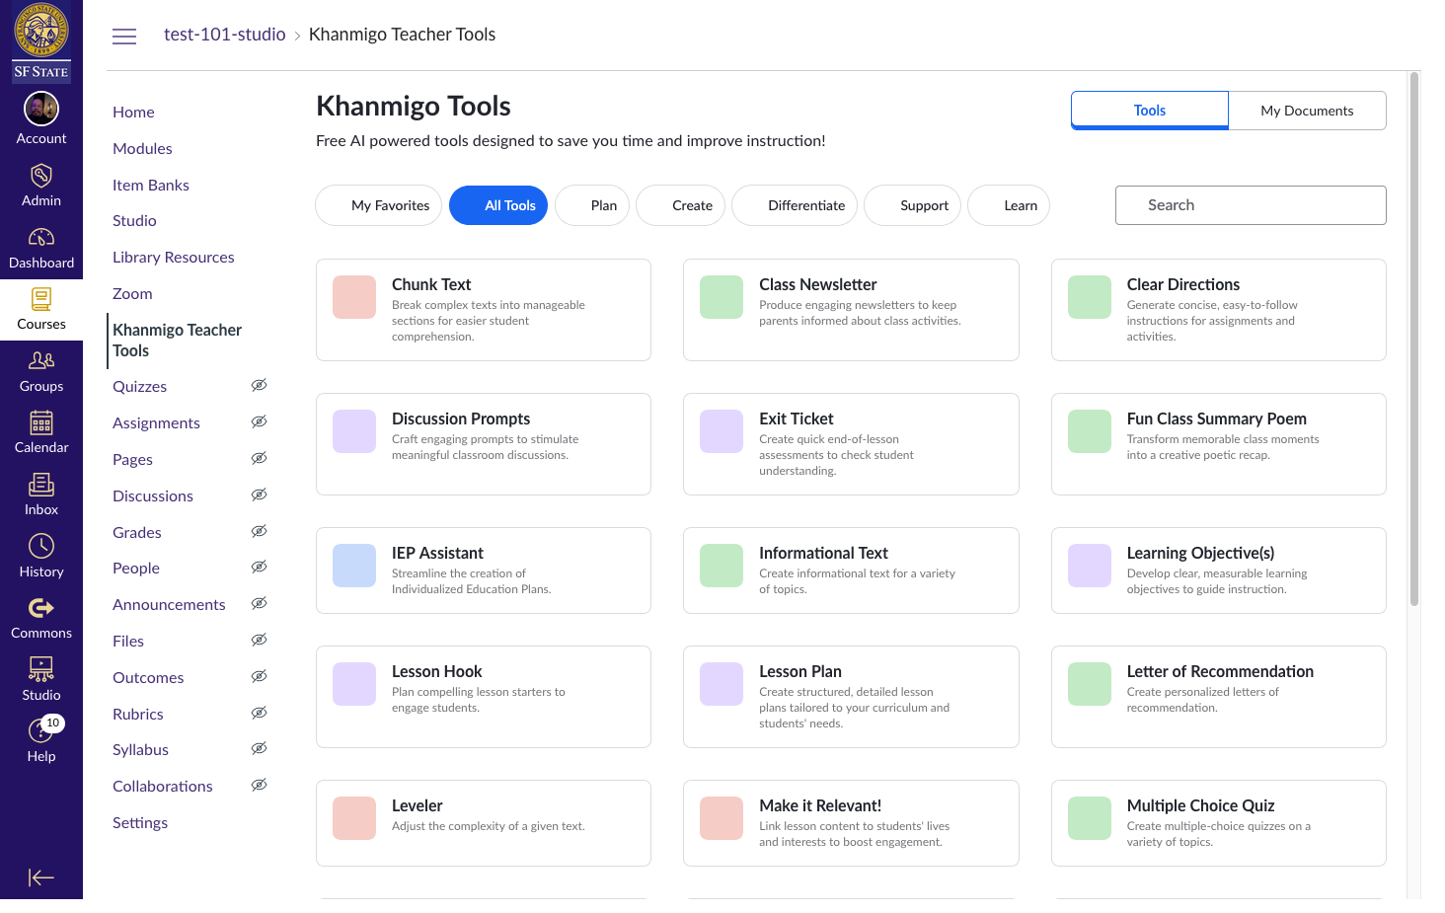1445x913 pixels.
Task: Open Library Resources in the course menu
Action: point(174,258)
